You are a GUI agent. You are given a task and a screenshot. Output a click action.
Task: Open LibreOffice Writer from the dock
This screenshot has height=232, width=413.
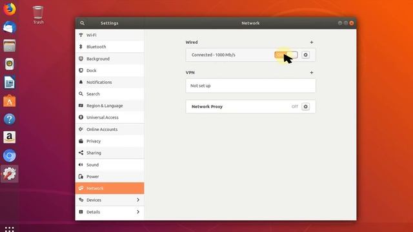10,82
